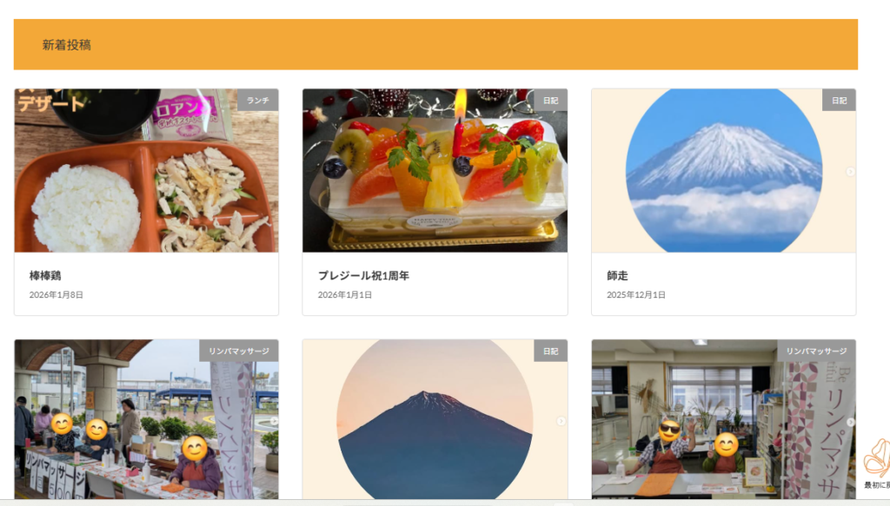Open the snowy Mount Fuji circle image
Image resolution: width=890 pixels, height=506 pixels.
[724, 170]
